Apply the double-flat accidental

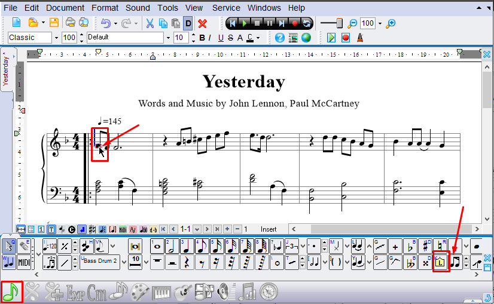click(x=410, y=262)
